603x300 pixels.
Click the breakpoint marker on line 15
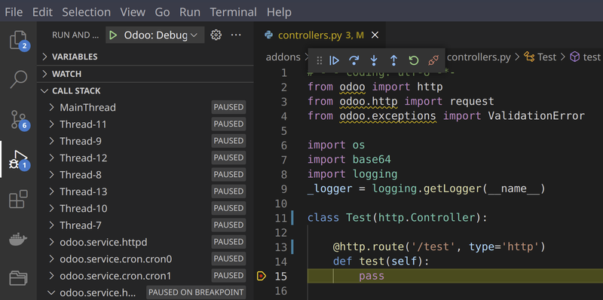261,276
